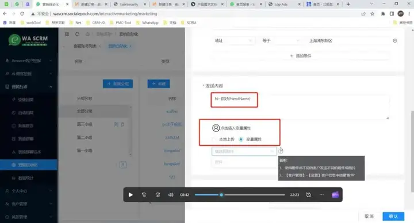Image resolution: width=414 pixels, height=223 pixels.
Task: Expand the 个人中心 sidebar menu
Action: click(x=29, y=191)
